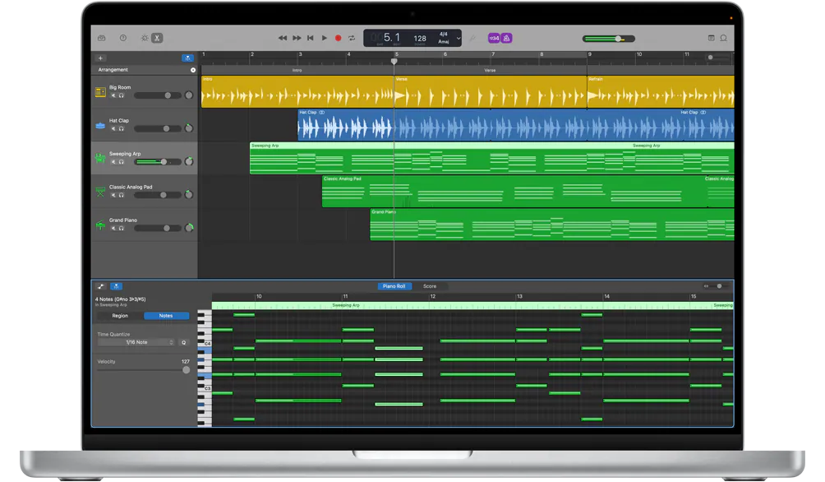Click the tempo value 128 in LCD
Screen dimensions: 825x482
[x=420, y=39]
